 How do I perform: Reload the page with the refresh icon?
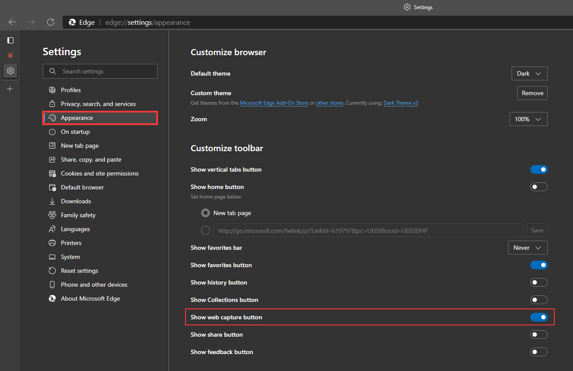[51, 22]
